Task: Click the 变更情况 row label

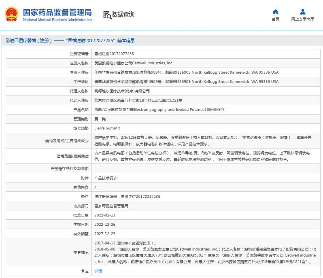Action: coord(81,253)
